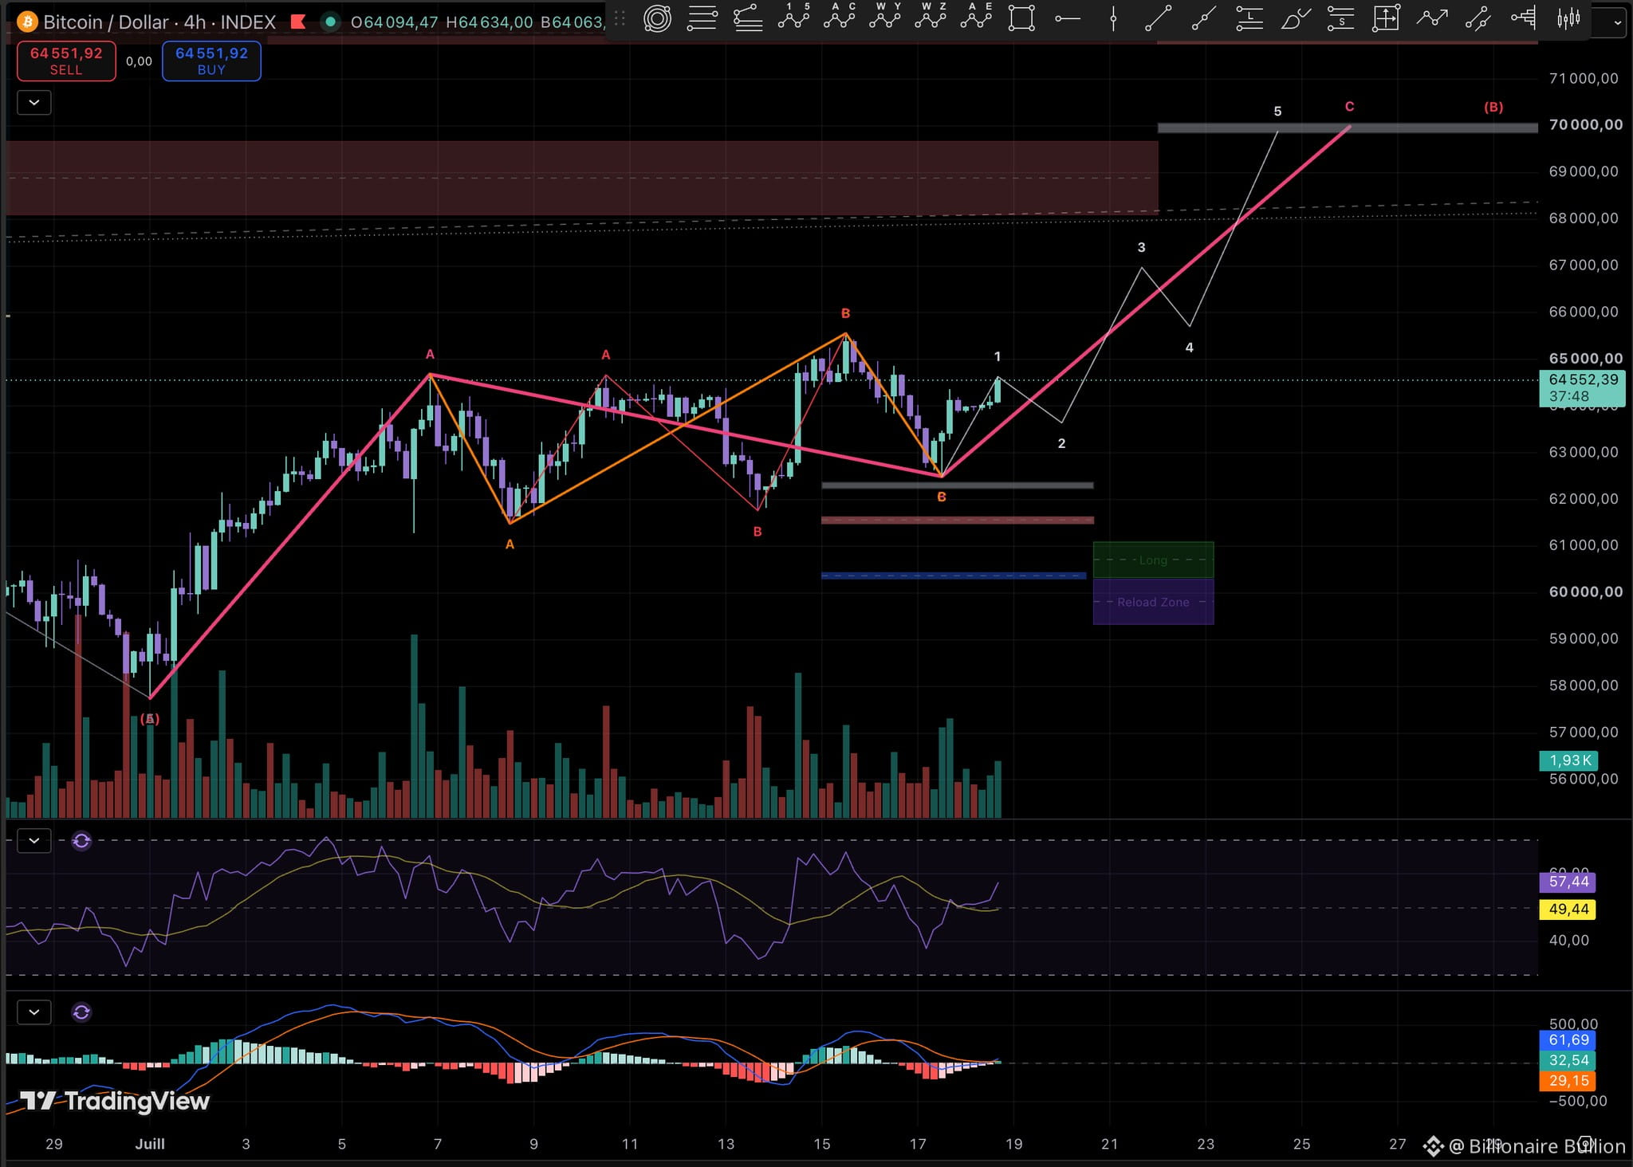The image size is (1633, 1167).
Task: Select the Elliott Correction Wave A-C tool
Action: coord(840,16)
